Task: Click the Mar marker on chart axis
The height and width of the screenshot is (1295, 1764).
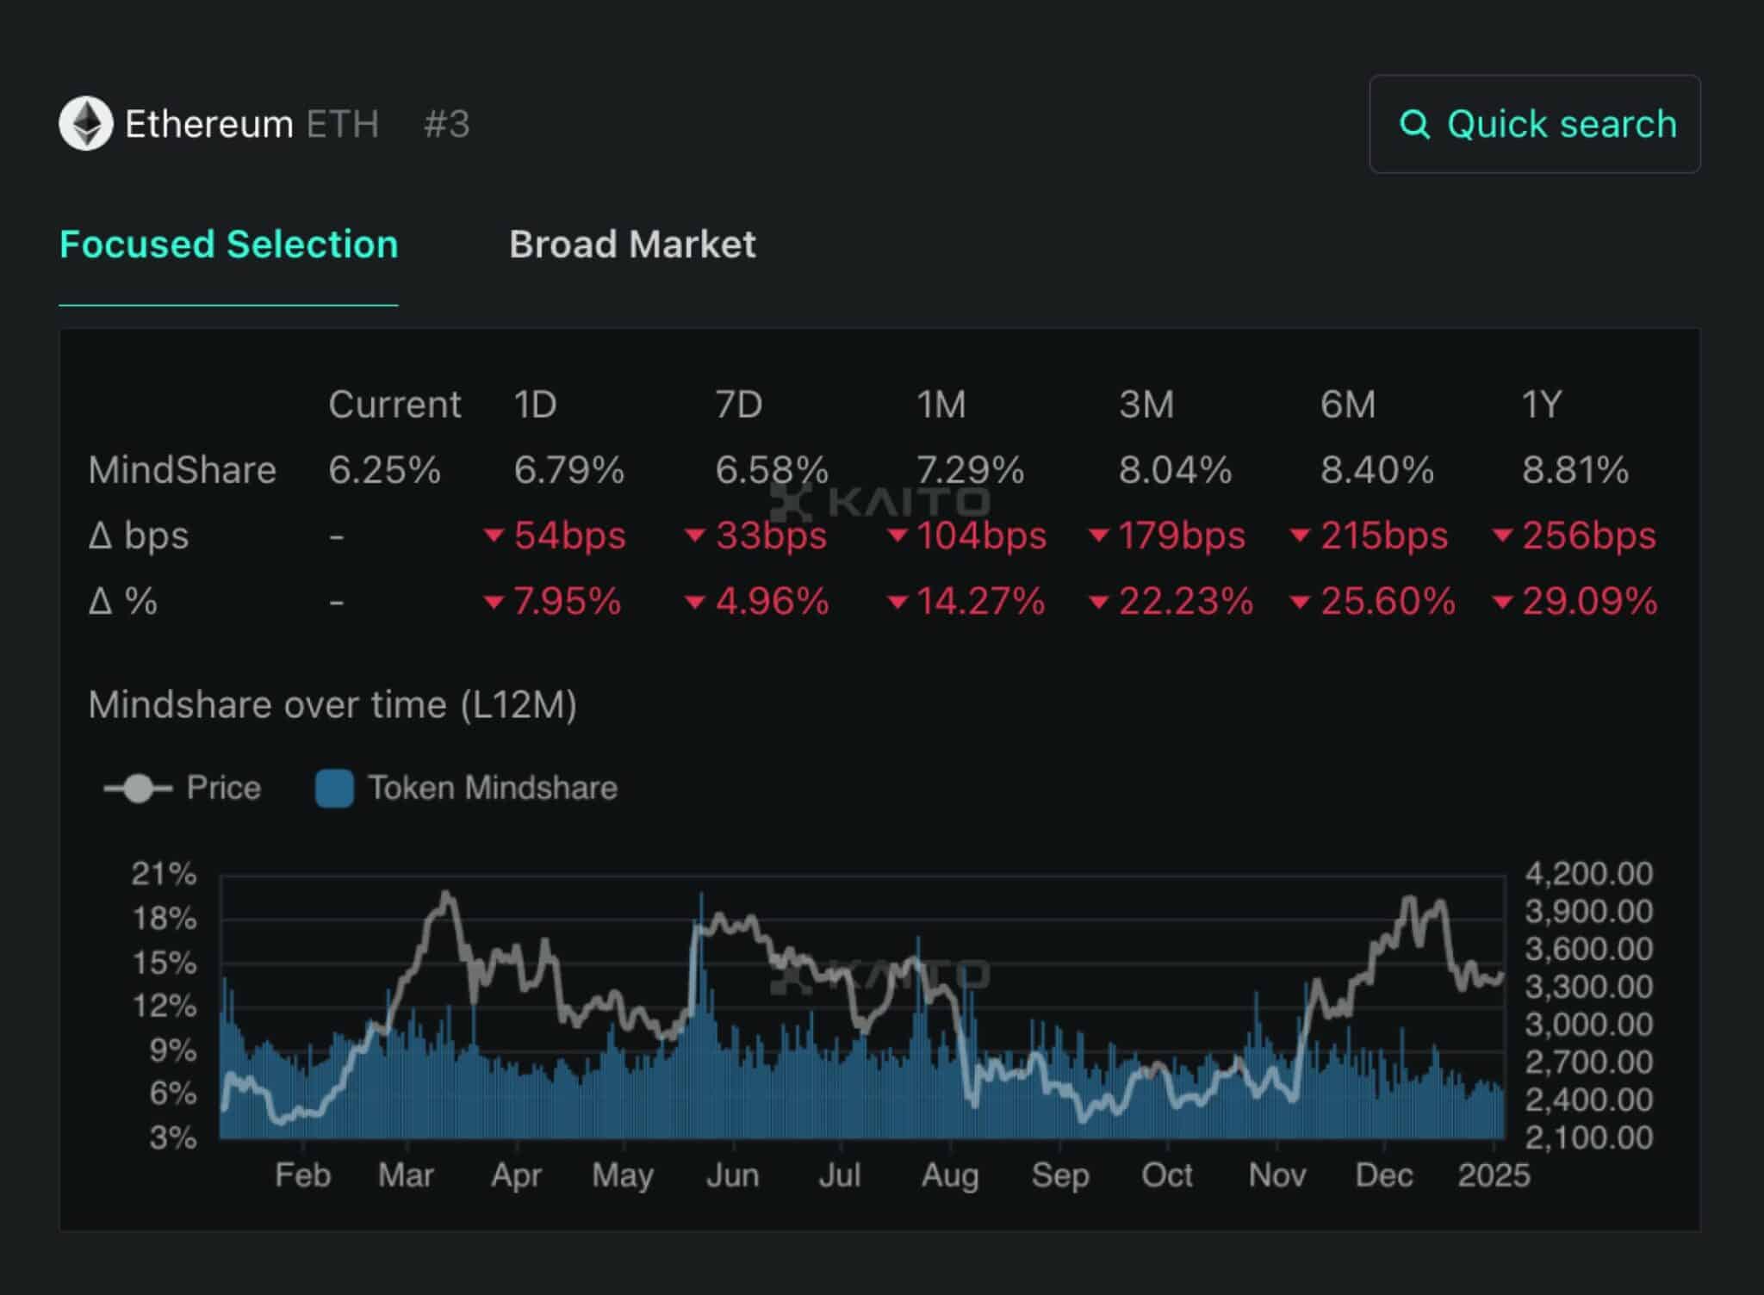Action: coord(406,1175)
